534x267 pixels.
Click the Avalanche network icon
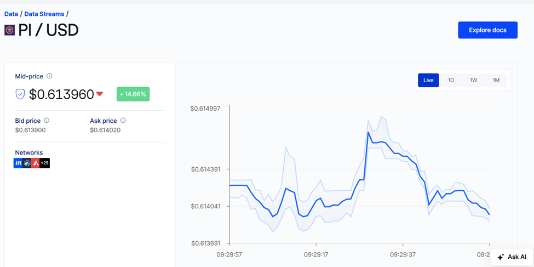(36, 163)
